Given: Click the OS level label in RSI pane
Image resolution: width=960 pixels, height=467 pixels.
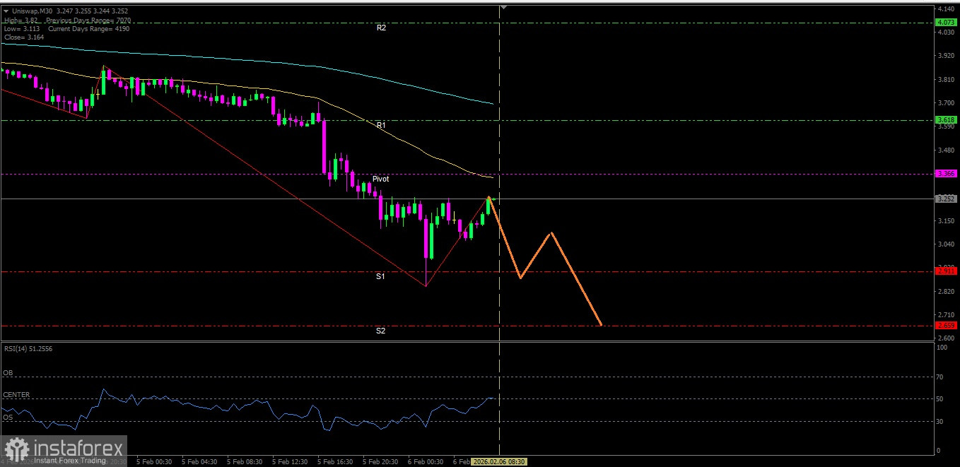Looking at the screenshot, I should click(x=7, y=418).
